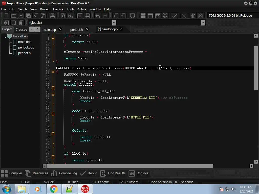This screenshot has width=259, height=194.
Task: Select peridot.h in project tree
Action: click(24, 53)
